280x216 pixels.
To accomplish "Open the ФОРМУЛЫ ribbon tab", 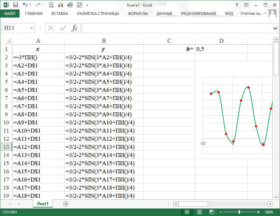I will pyautogui.click(x=138, y=14).
